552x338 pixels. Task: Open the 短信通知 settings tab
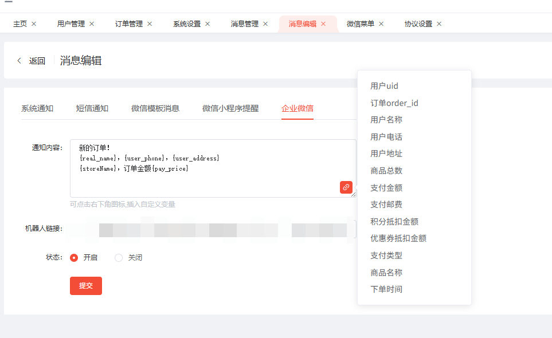(x=92, y=108)
